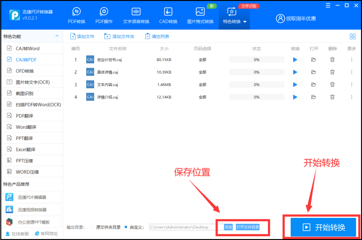Open 官网地址 website link
Viewport: 362px width, 240px height.
[46, 234]
